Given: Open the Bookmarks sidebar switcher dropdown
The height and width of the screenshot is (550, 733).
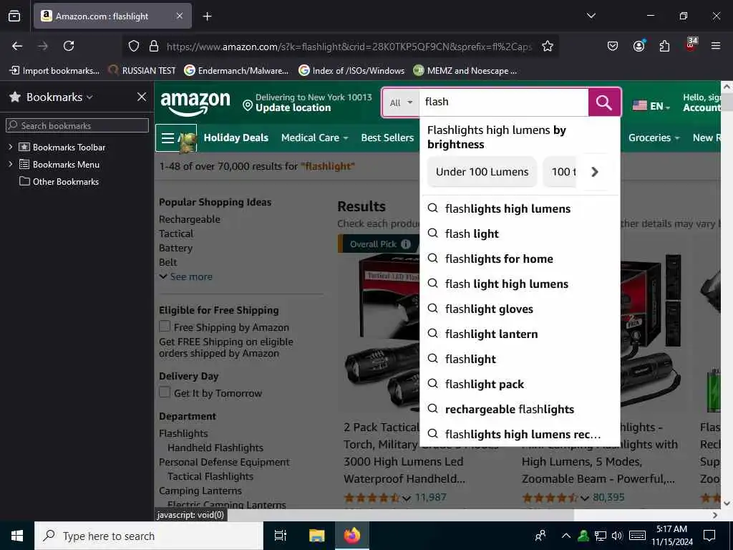Looking at the screenshot, I should click(x=59, y=97).
